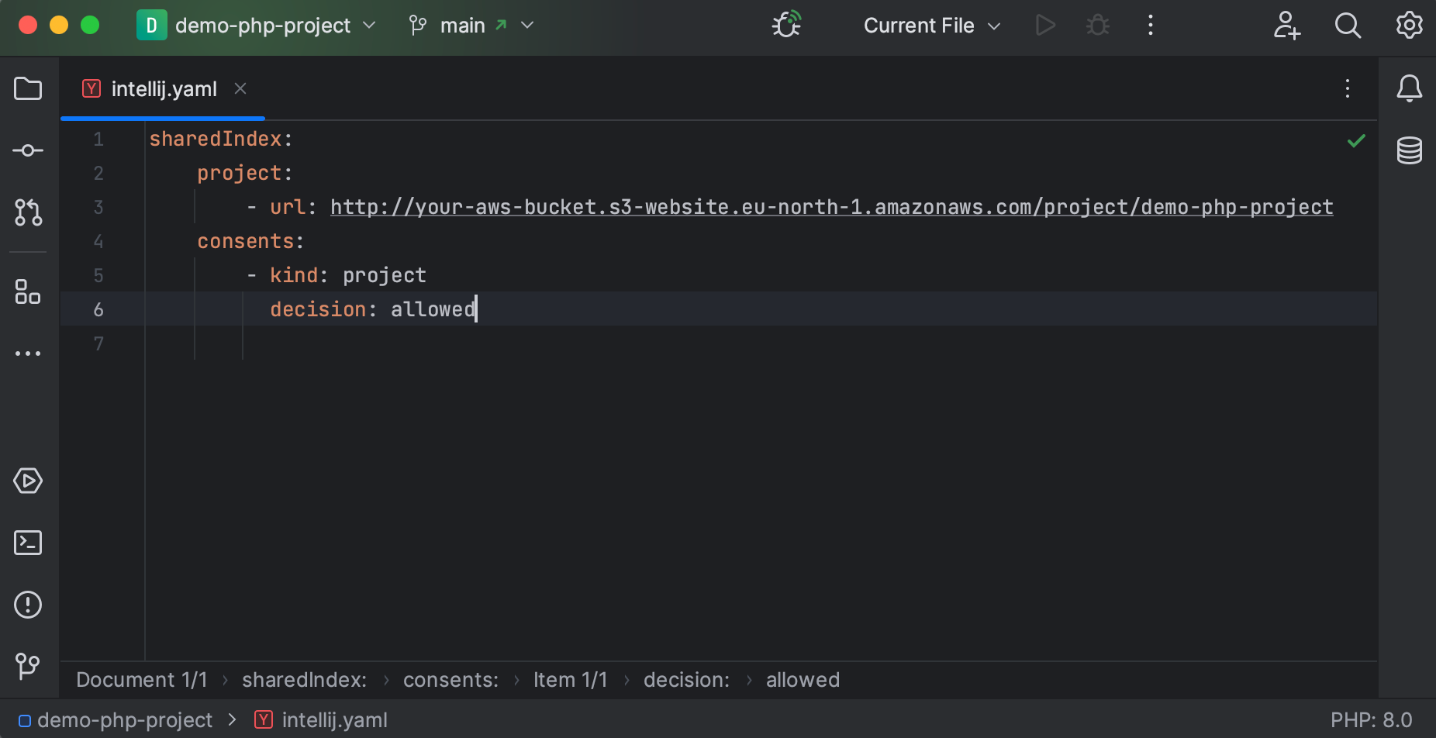Start a Code With Me session

pos(1287,25)
